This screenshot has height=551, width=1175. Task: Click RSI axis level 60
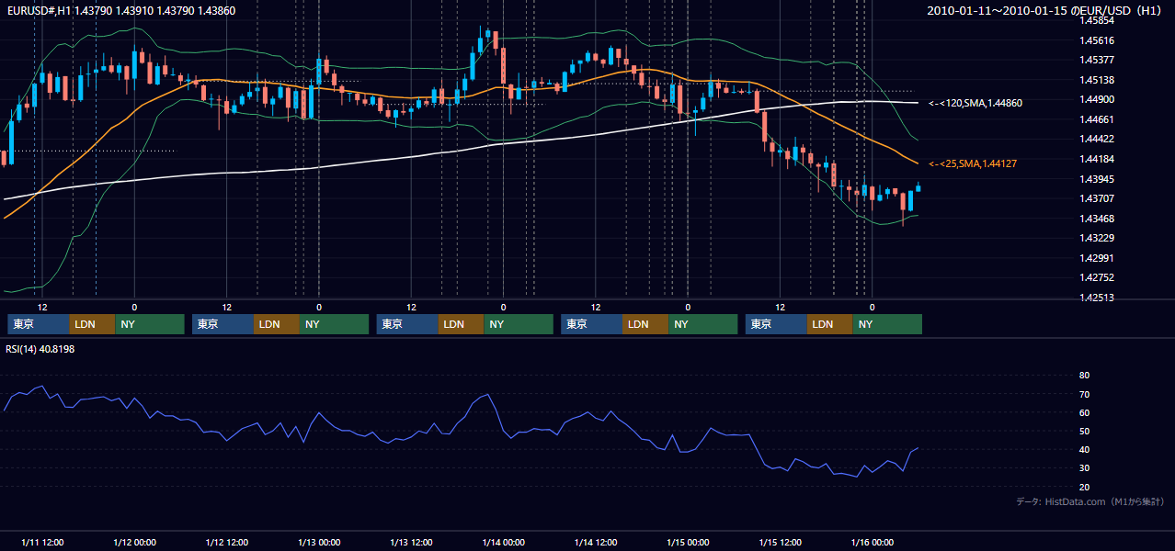click(1085, 412)
